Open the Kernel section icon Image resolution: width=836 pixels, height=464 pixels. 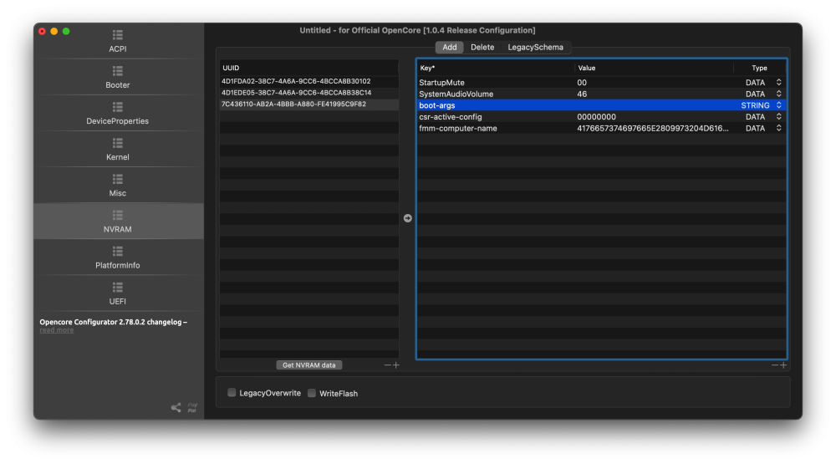click(x=117, y=144)
